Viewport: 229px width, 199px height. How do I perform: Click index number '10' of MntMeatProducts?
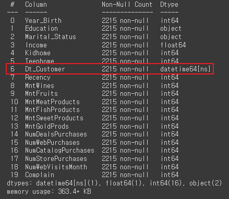14,102
